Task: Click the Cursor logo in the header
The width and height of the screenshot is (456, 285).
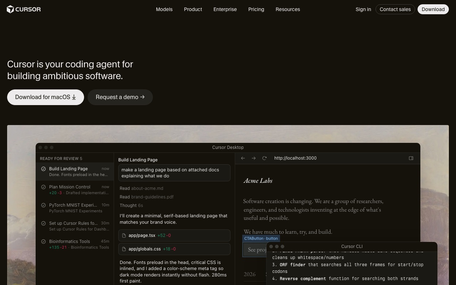Action: click(x=24, y=9)
